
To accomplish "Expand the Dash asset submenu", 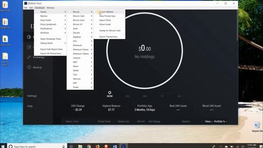I will (80, 28).
